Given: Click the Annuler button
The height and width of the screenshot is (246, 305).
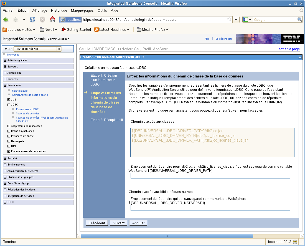Looking at the screenshot, I should pyautogui.click(x=138, y=223).
